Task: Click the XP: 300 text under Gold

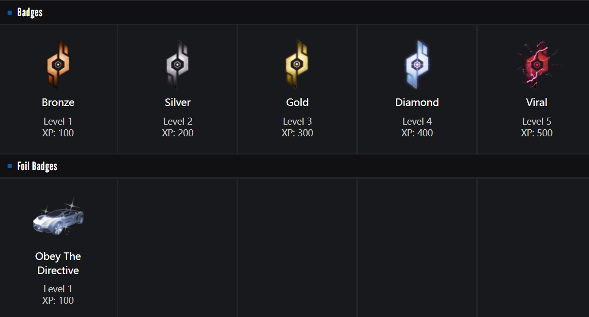Action: point(297,133)
